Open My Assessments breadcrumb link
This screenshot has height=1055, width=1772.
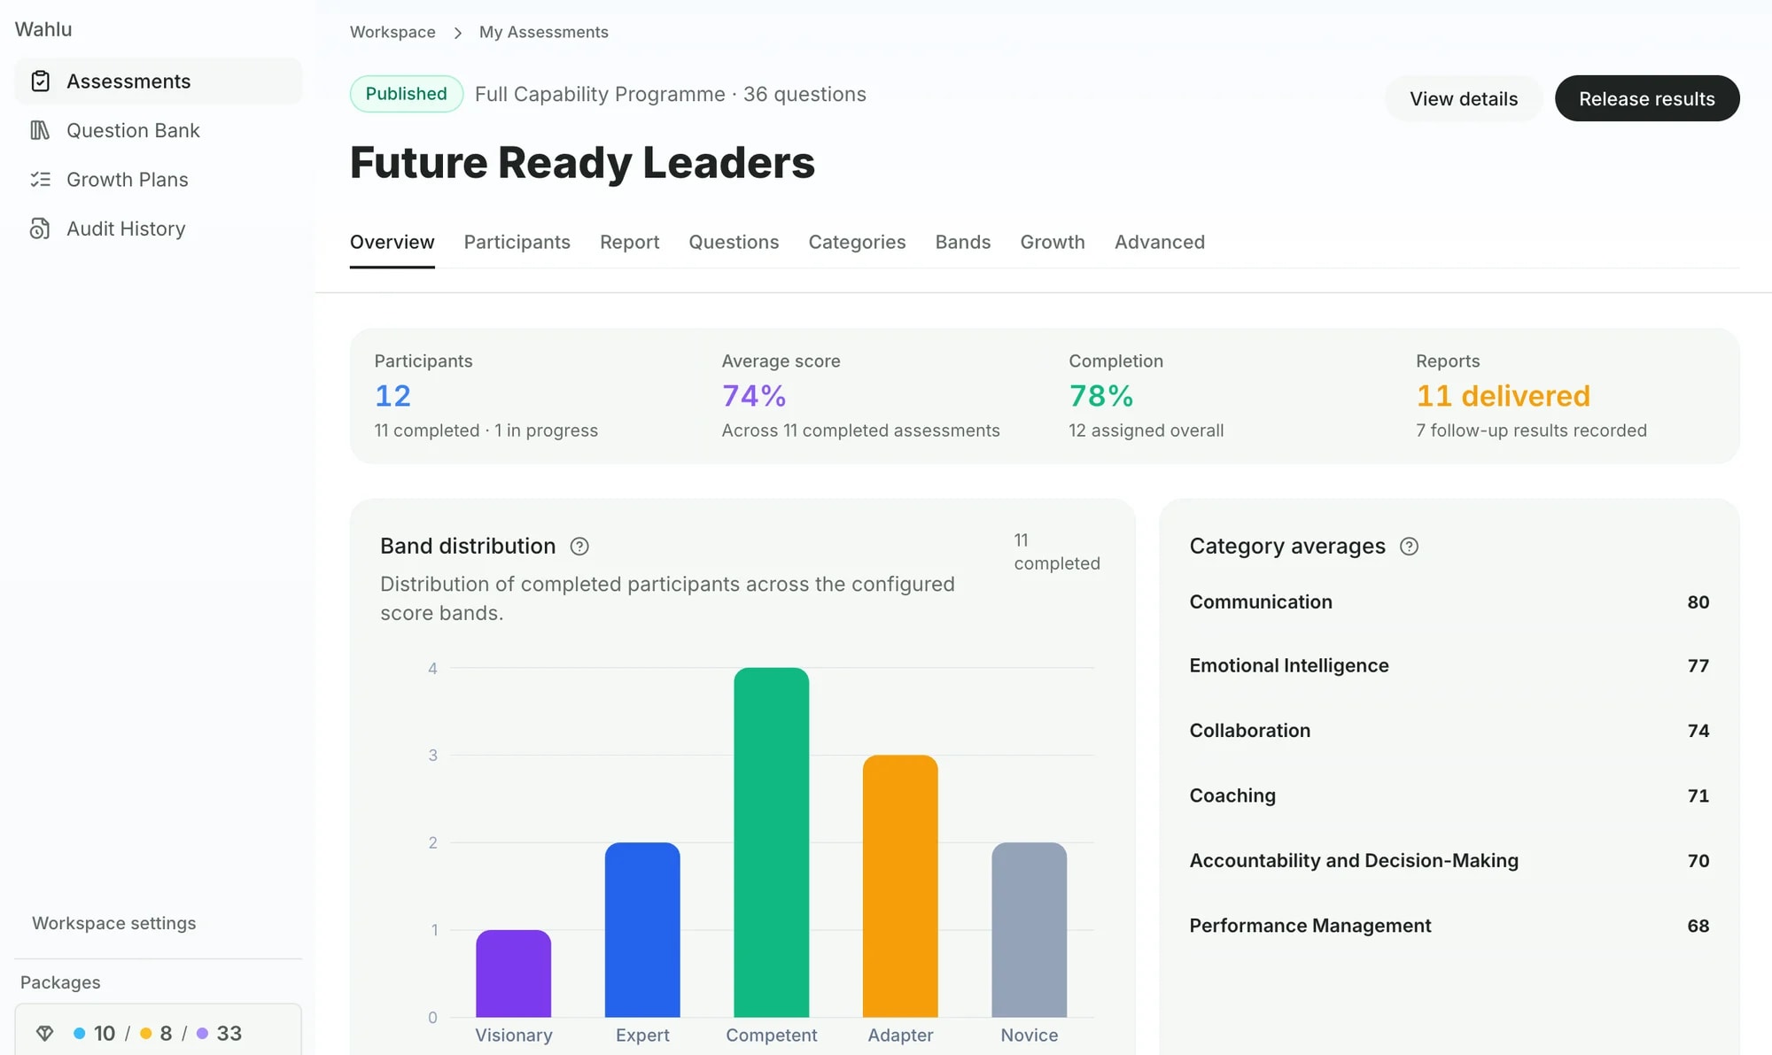point(544,32)
